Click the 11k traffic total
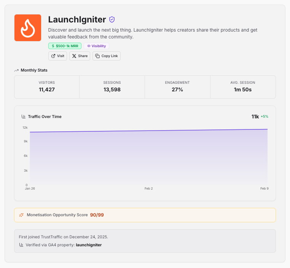The height and width of the screenshot is (268, 290). (x=255, y=116)
